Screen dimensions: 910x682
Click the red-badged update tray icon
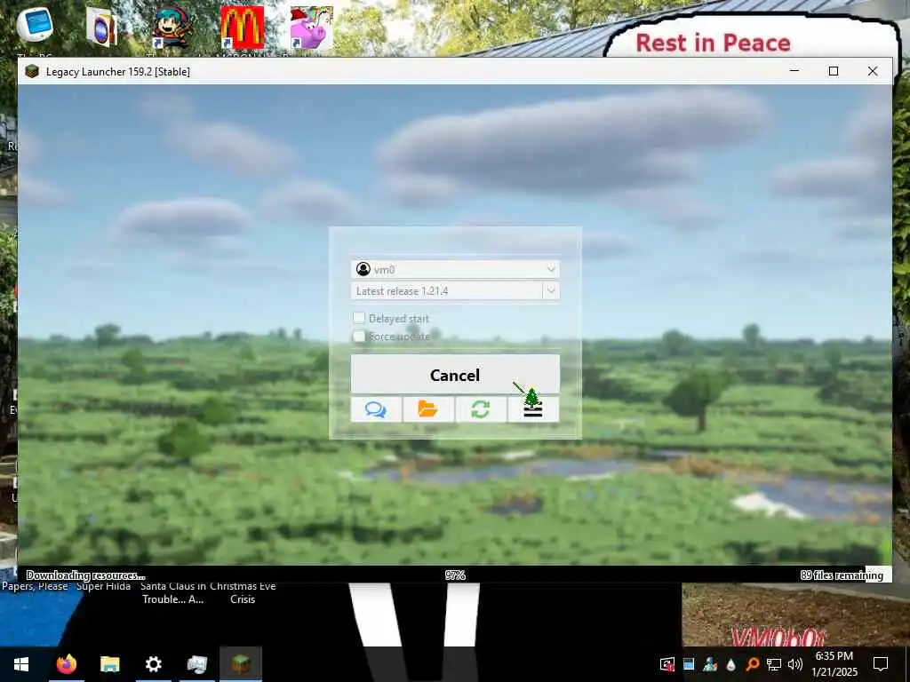pos(667,664)
